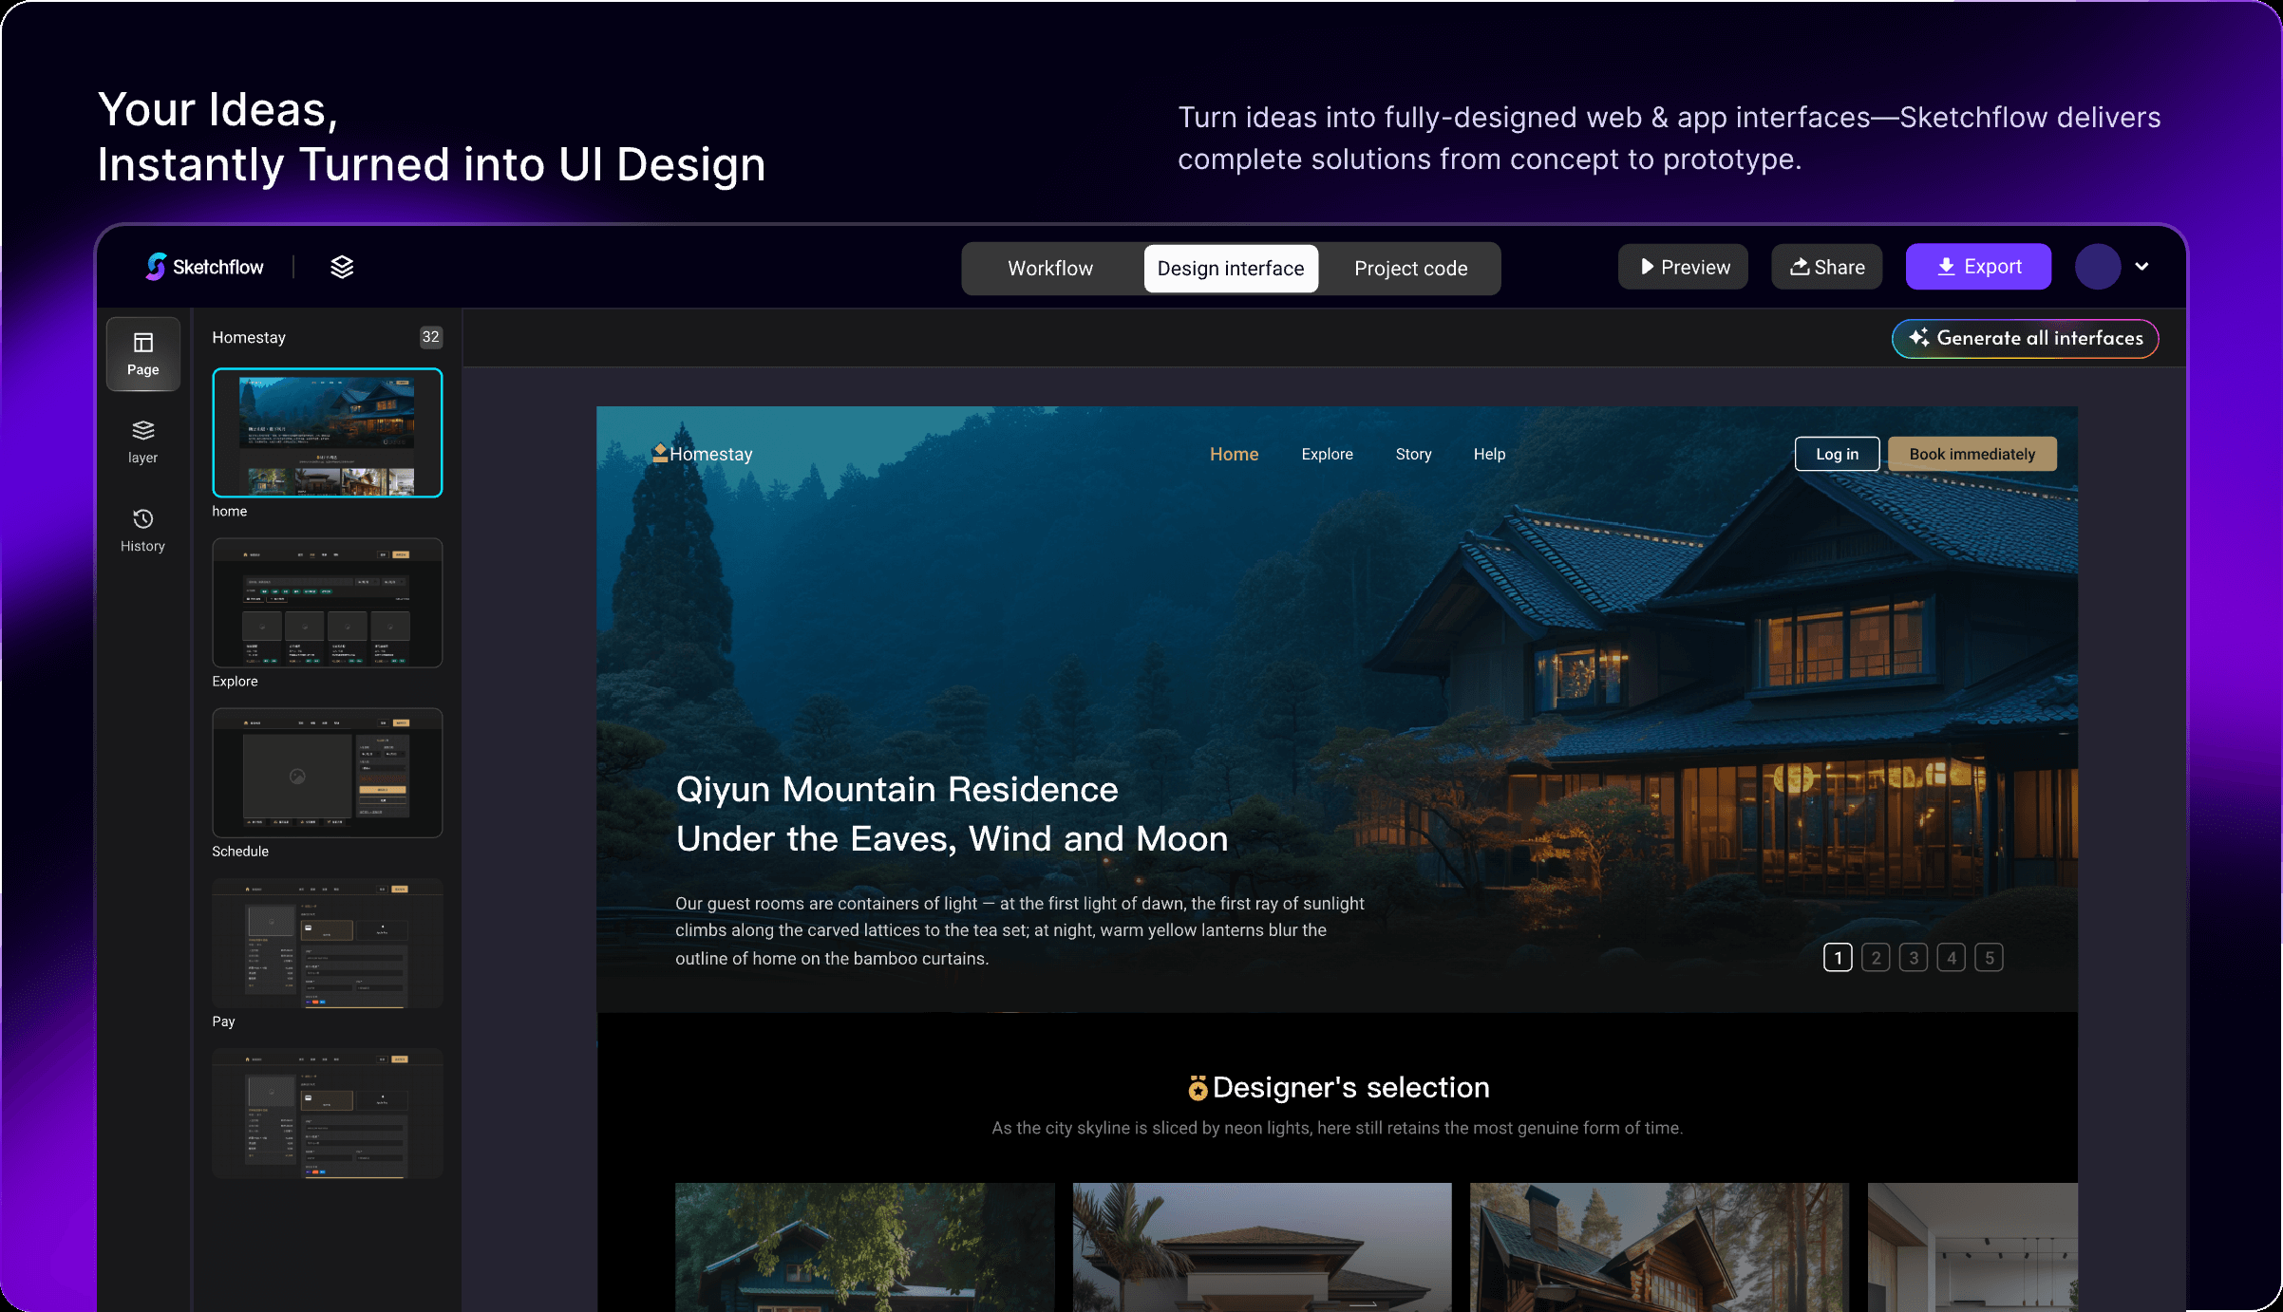Select the Design interface tab
This screenshot has width=2283, height=1312.
(x=1230, y=269)
